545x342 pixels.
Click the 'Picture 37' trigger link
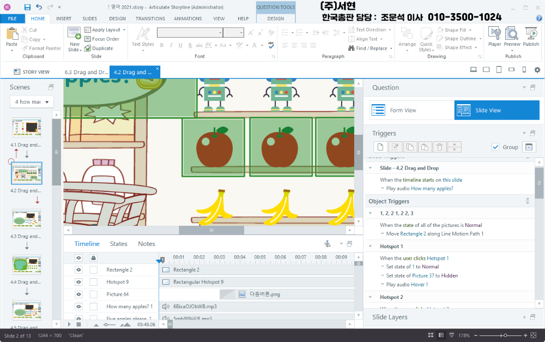(423, 275)
